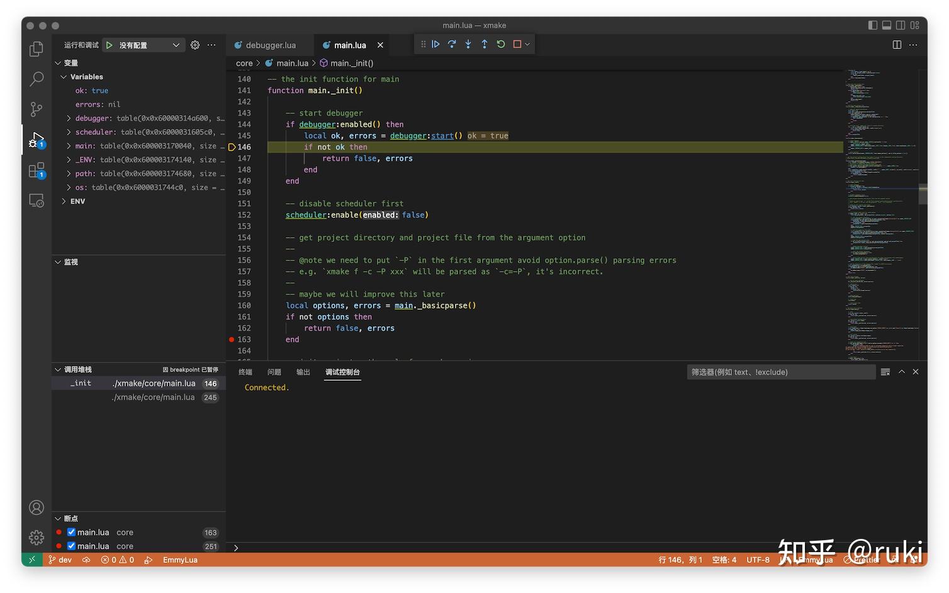
Task: Open the Customize Layout button
Action: pyautogui.click(x=914, y=25)
